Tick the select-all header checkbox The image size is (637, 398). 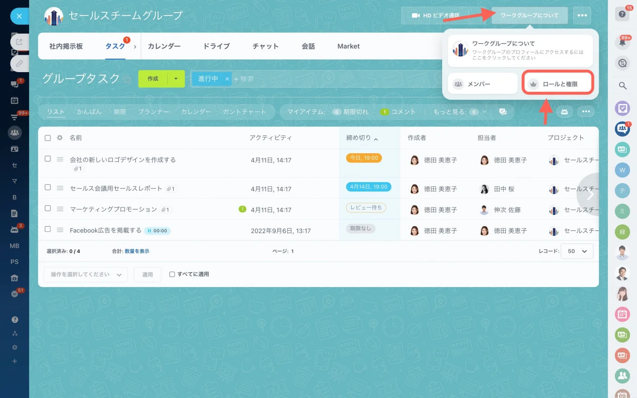point(47,138)
